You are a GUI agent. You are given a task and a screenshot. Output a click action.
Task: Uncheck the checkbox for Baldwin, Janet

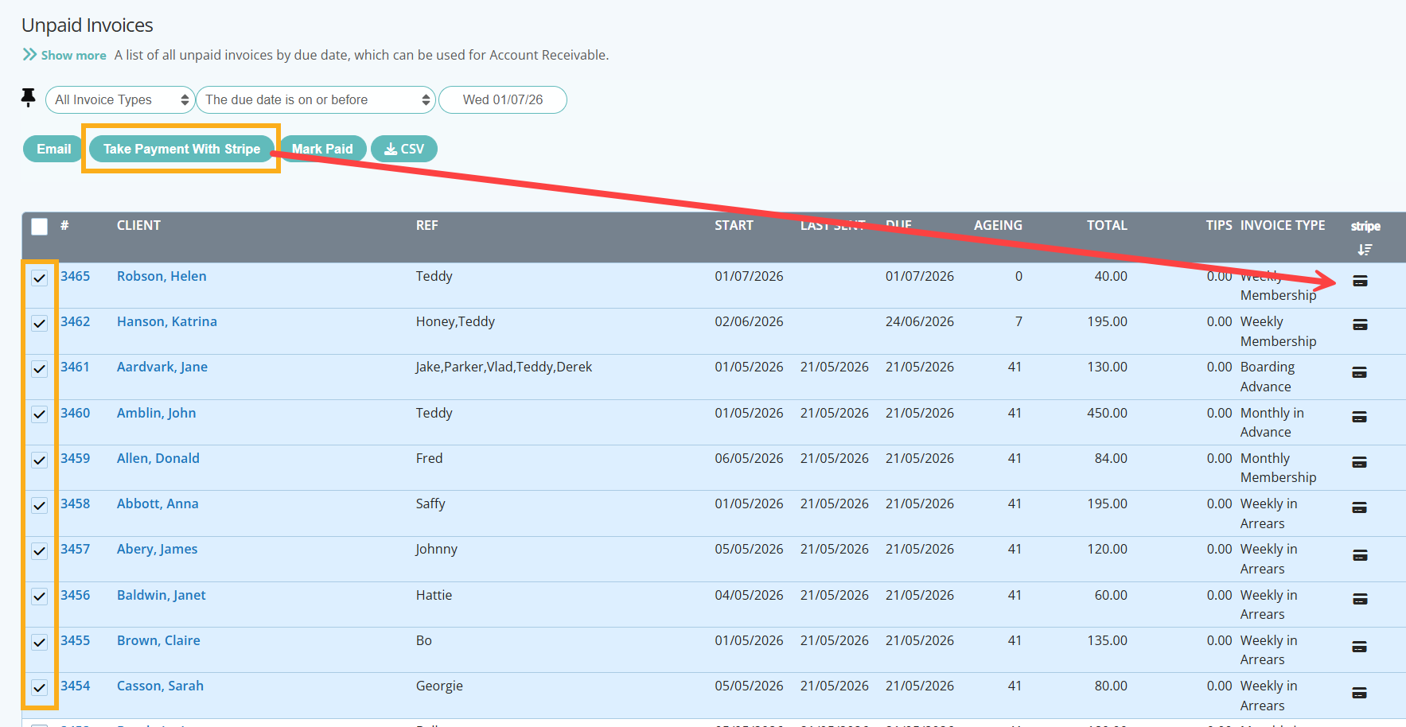coord(39,597)
